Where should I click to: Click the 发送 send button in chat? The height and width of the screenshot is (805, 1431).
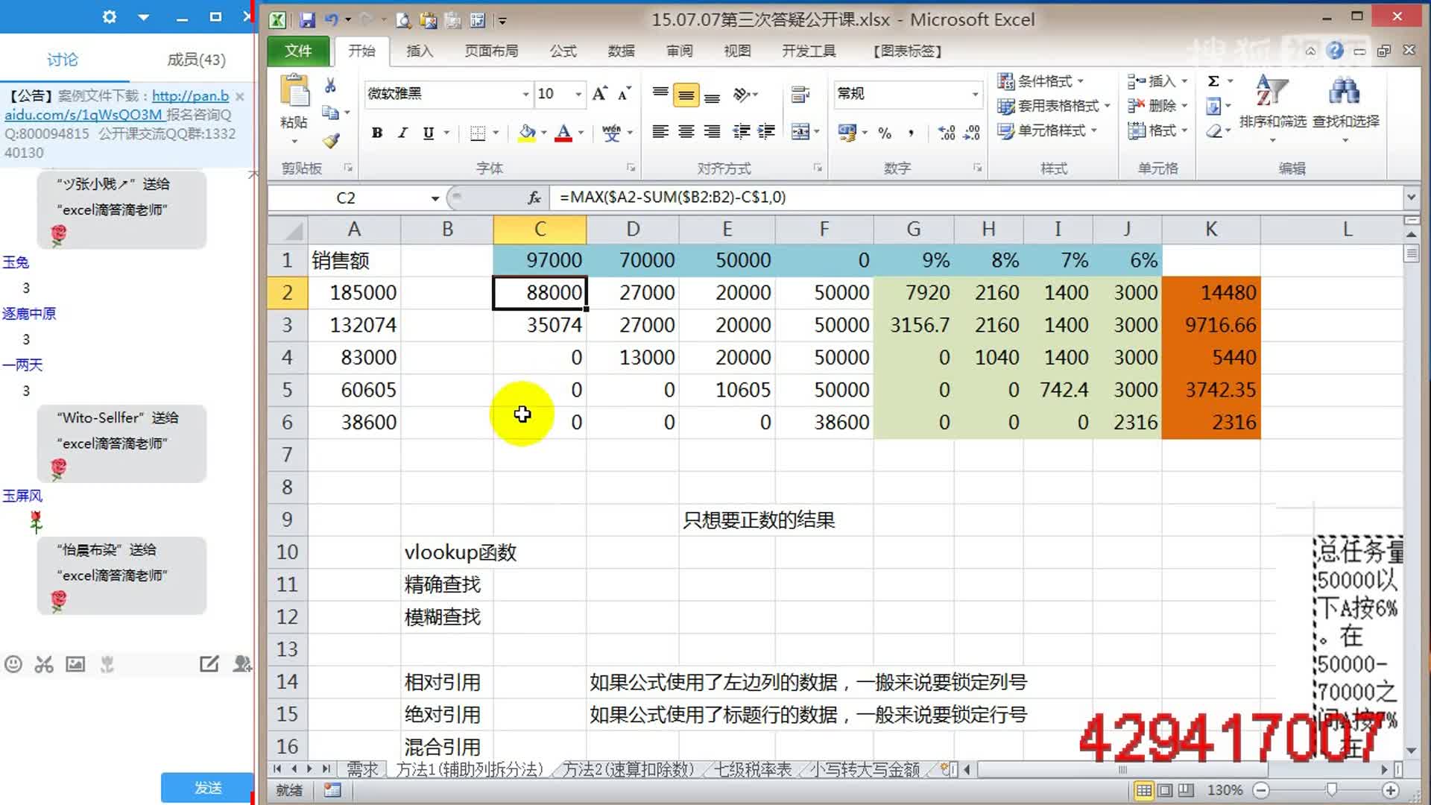(x=207, y=787)
